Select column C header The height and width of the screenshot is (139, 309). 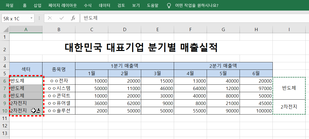(92, 29)
